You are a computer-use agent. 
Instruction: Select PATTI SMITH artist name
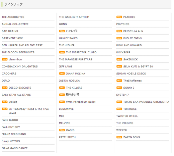pos(67,137)
